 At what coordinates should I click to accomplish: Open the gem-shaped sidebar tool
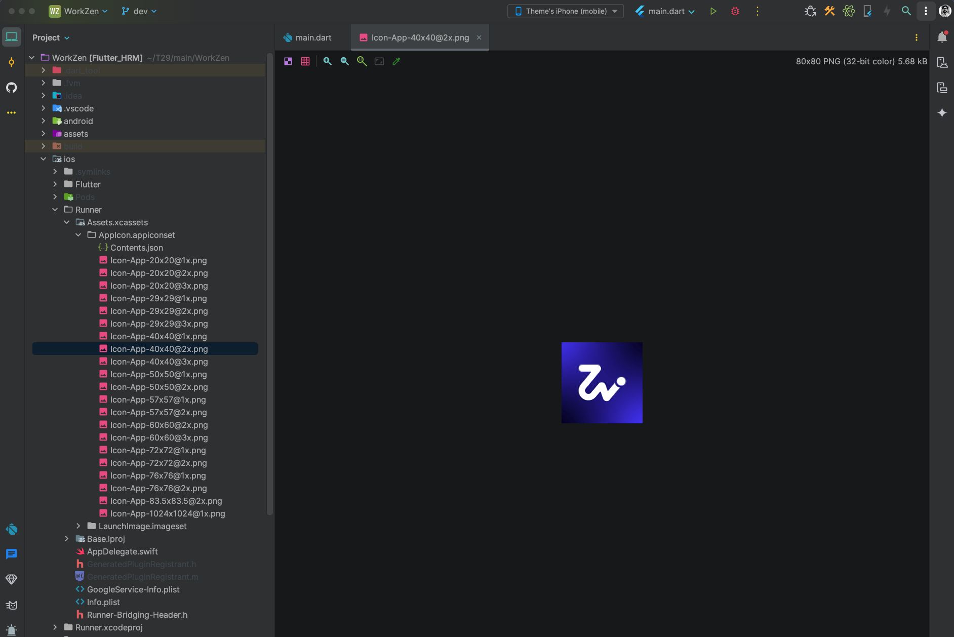pyautogui.click(x=12, y=579)
